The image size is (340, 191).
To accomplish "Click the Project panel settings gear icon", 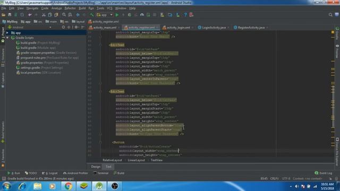I will pyautogui.click(x=76, y=27).
